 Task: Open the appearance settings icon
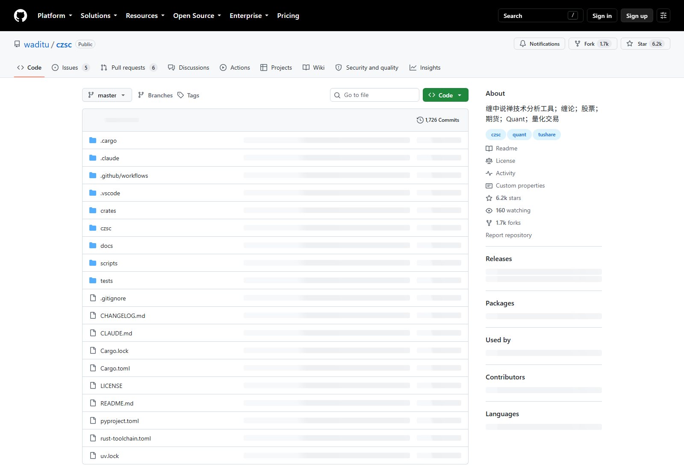(663, 16)
